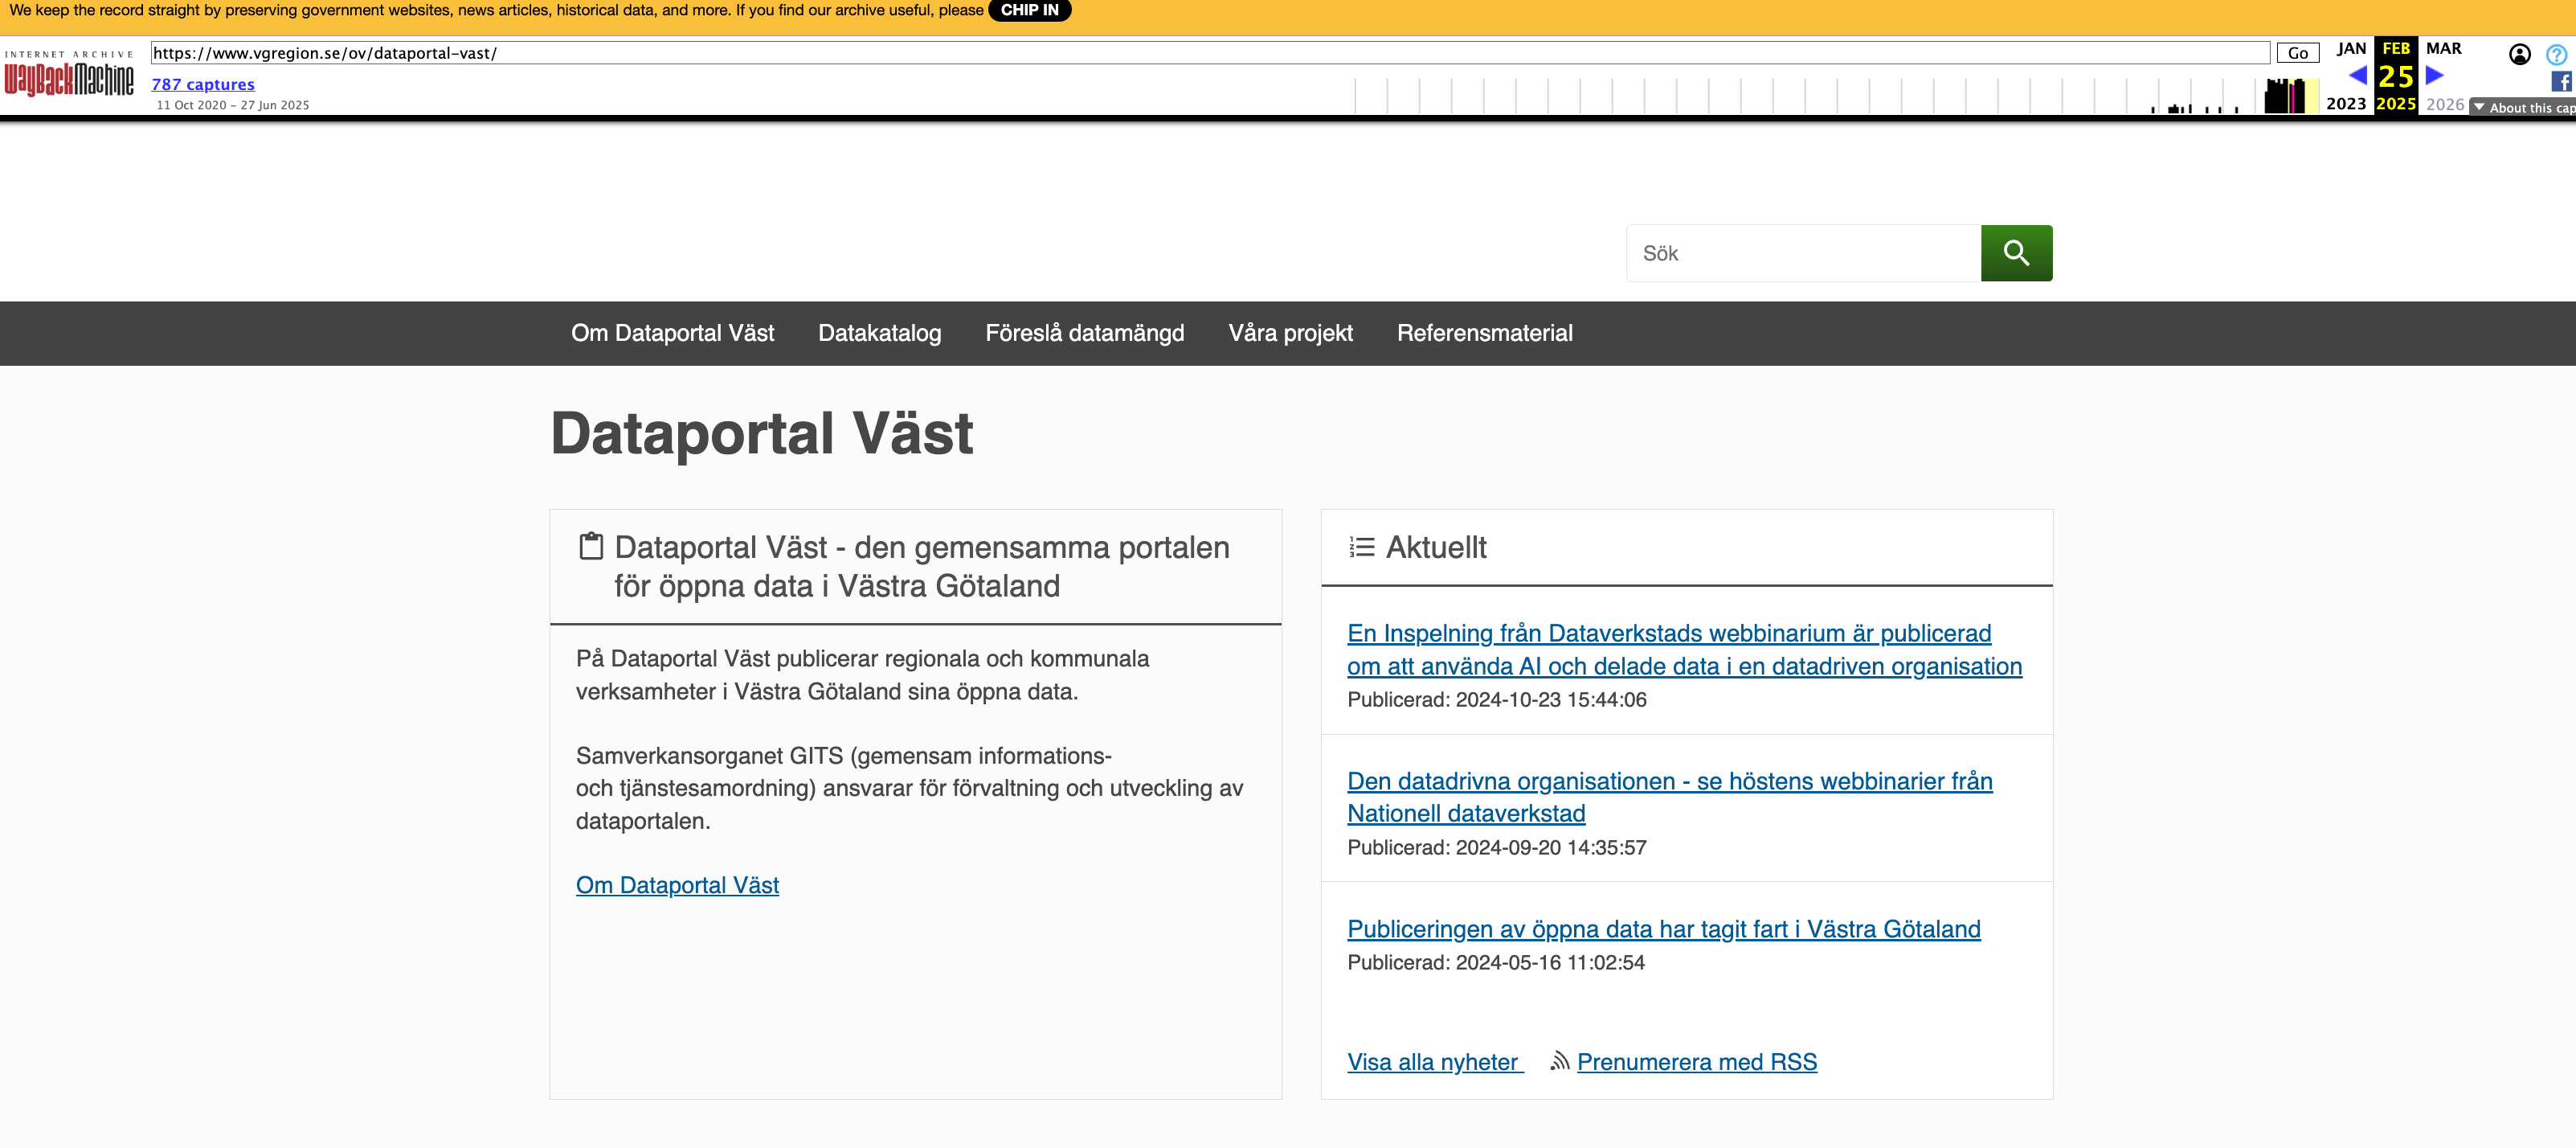
Task: Click the 2023 year in the capture timeline
Action: (2345, 103)
